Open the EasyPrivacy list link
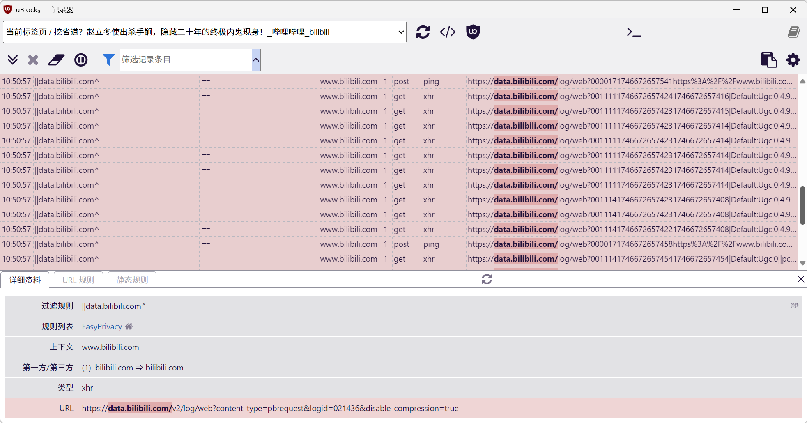Viewport: 807px width, 423px height. [102, 326]
